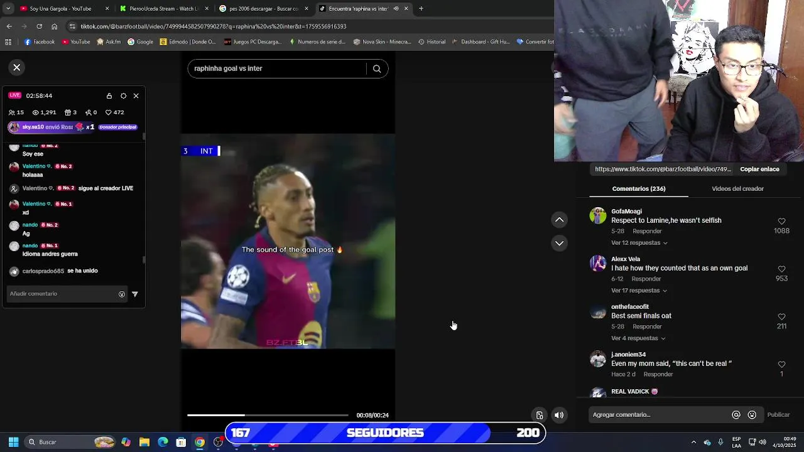Open LIVE chat panel settings gear
804x452 pixels.
[x=123, y=96]
